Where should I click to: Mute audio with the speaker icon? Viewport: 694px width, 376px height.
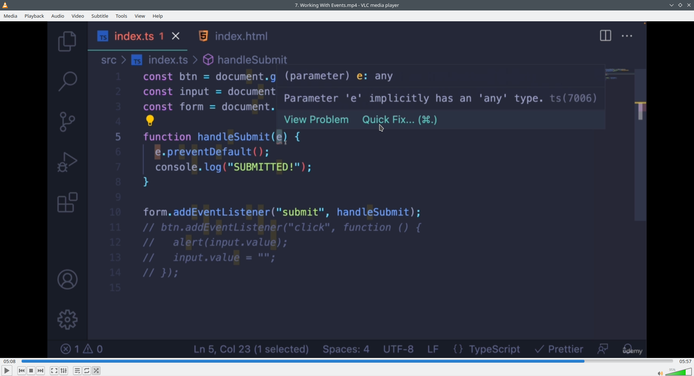pyautogui.click(x=660, y=373)
